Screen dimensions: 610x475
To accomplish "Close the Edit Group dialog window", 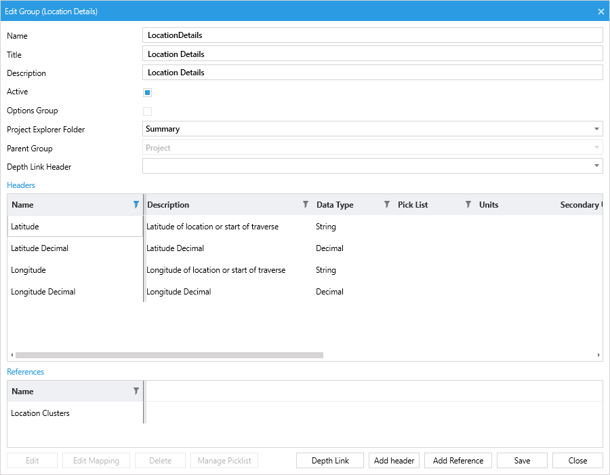I will (601, 12).
